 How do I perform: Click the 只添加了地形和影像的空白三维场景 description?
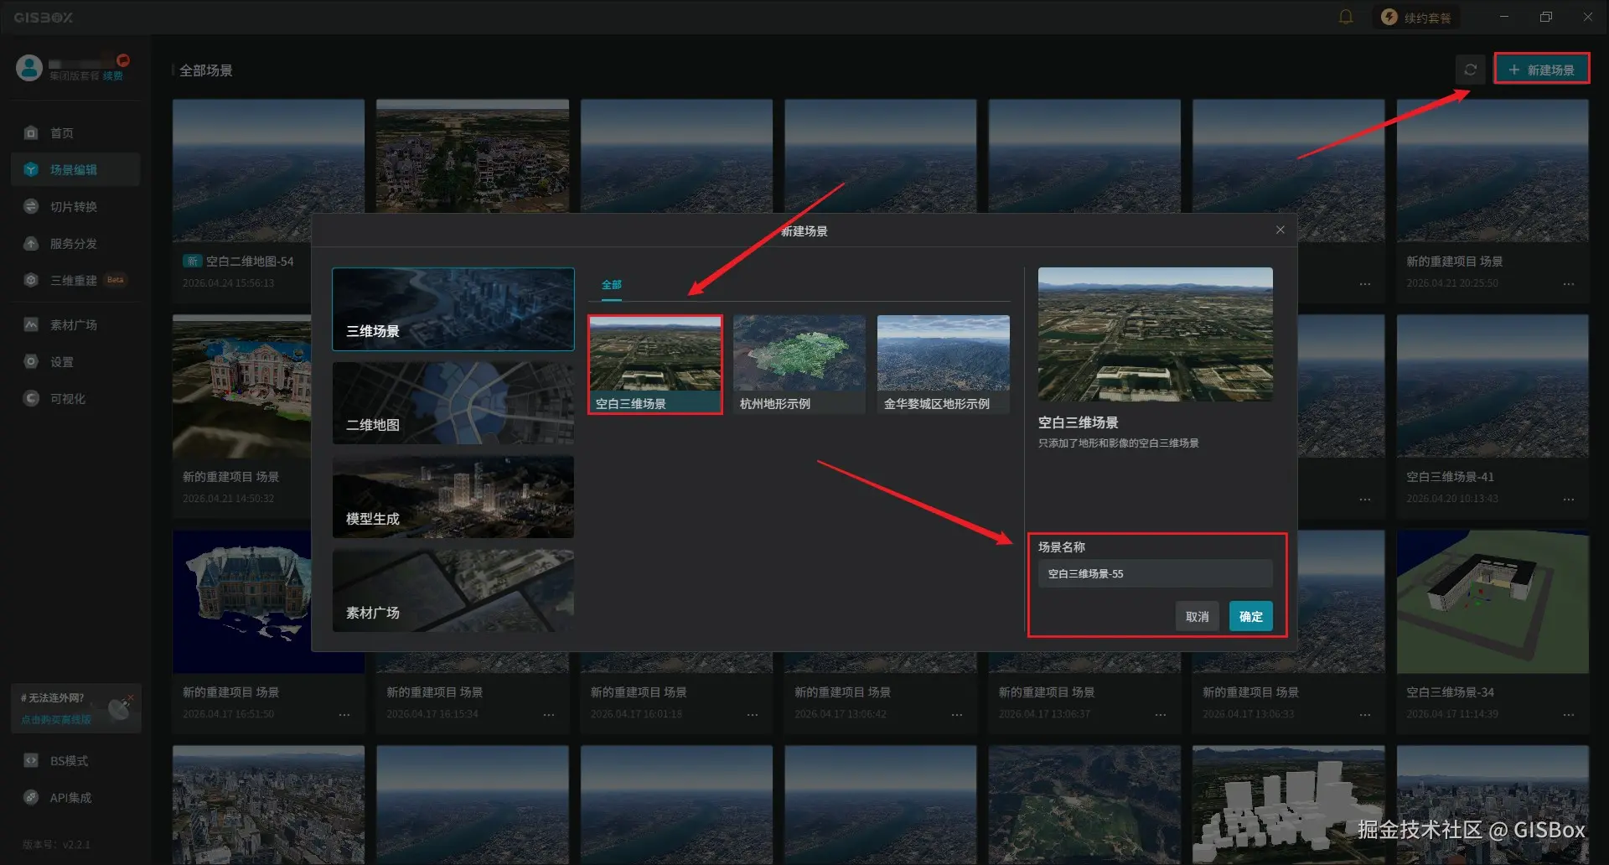click(x=1118, y=443)
